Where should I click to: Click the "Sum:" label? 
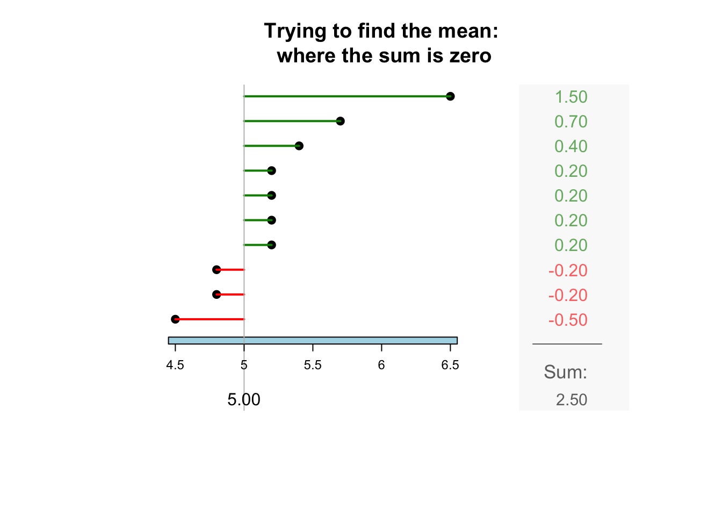click(565, 372)
